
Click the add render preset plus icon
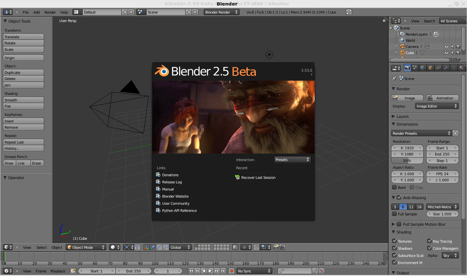click(x=455, y=133)
